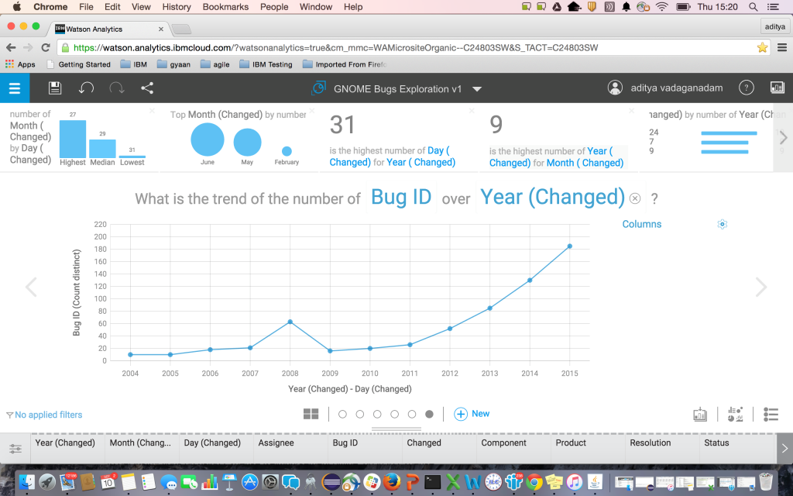Image resolution: width=793 pixels, height=496 pixels.
Task: Open the hamburger main menu
Action: pyautogui.click(x=15, y=88)
